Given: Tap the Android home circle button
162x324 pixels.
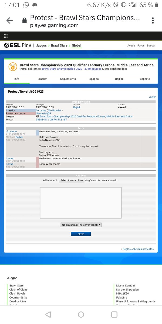Looking at the screenshot, I should [81, 314].
